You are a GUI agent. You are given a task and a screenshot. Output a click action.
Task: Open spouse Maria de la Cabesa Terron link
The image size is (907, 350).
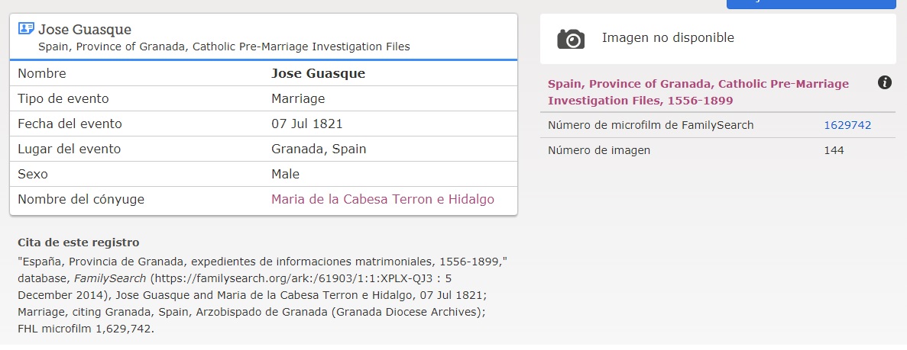point(383,200)
